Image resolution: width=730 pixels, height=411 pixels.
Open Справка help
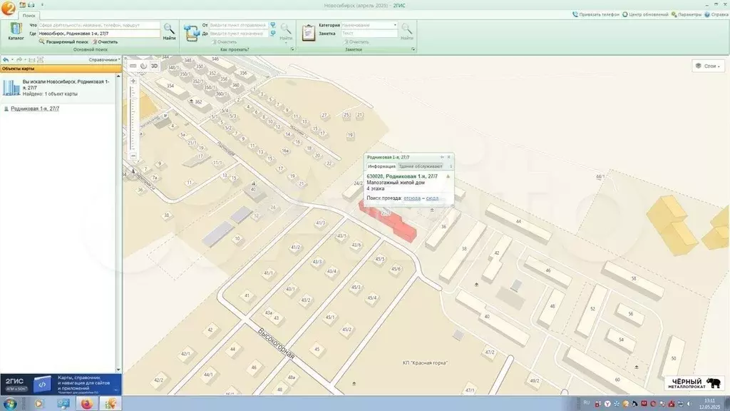(x=716, y=14)
